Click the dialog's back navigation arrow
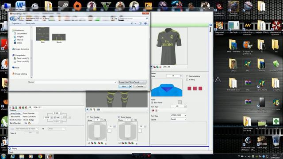Viewport: 283px width, 159px height. pos(12,19)
